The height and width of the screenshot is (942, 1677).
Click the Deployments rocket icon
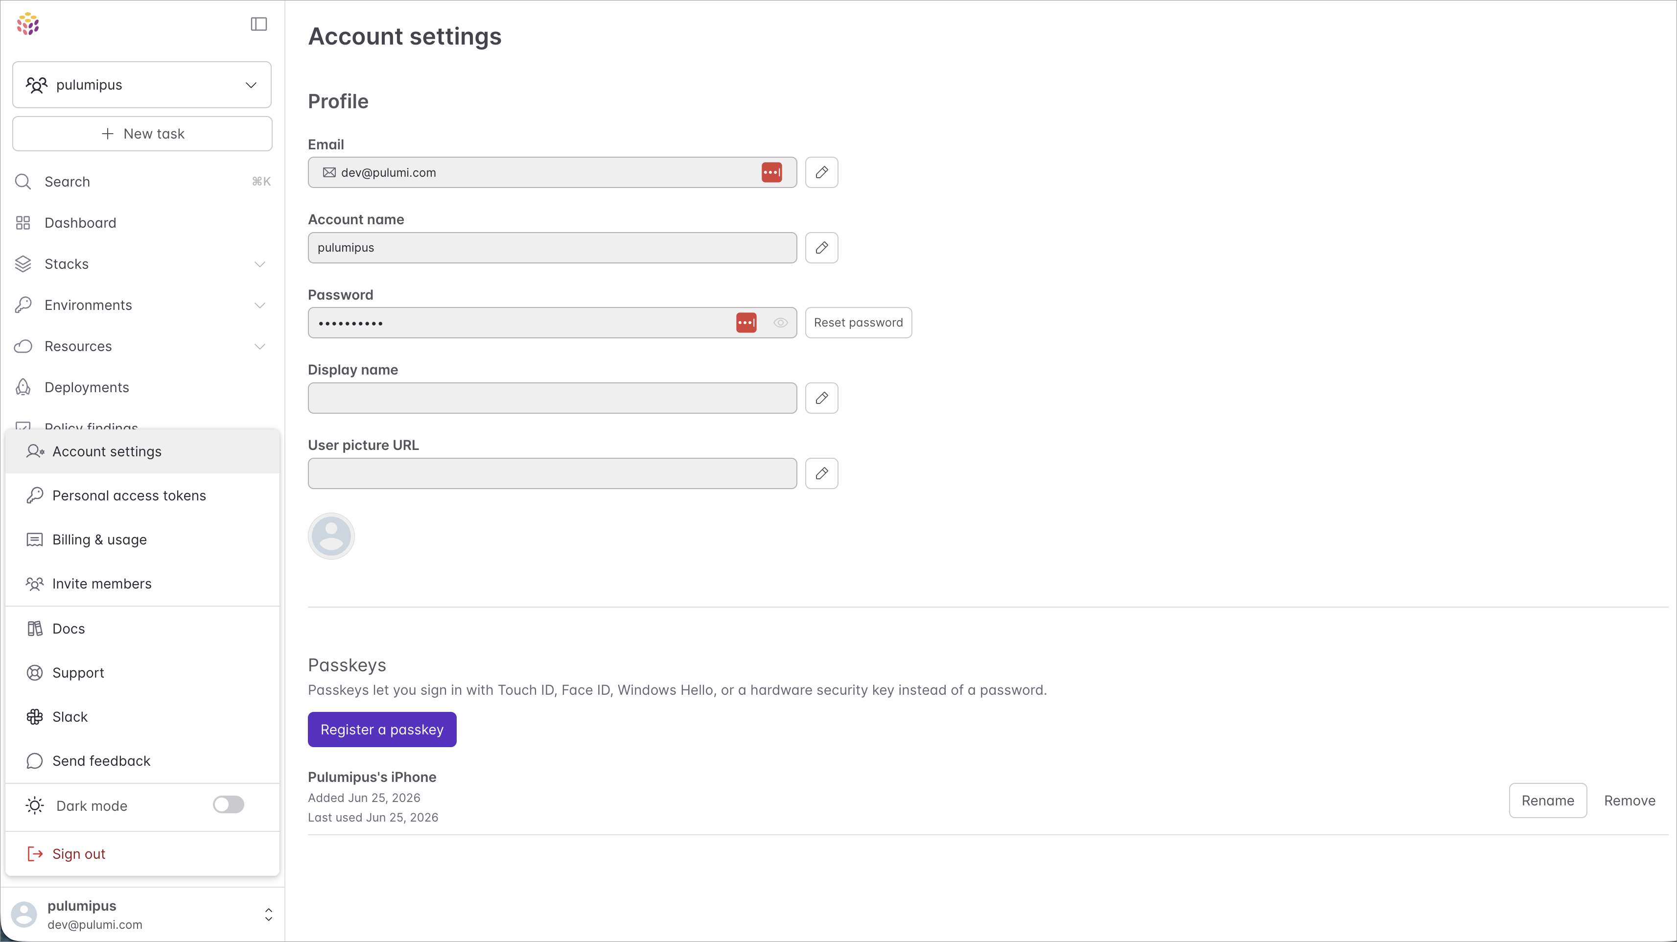click(23, 387)
